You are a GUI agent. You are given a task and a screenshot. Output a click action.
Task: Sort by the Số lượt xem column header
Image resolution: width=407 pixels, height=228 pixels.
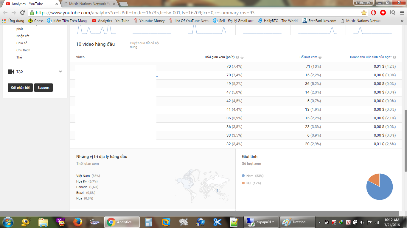point(308,57)
